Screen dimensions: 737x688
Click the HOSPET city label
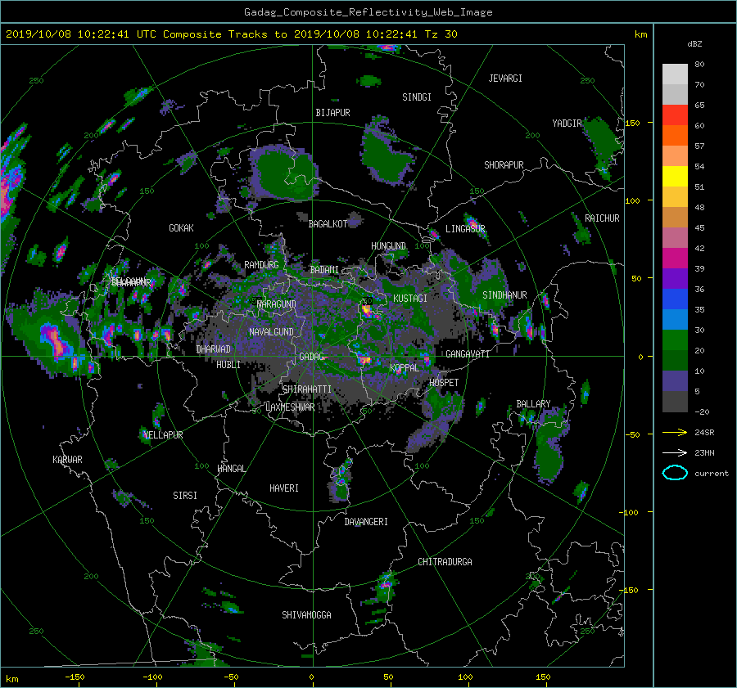tap(444, 383)
